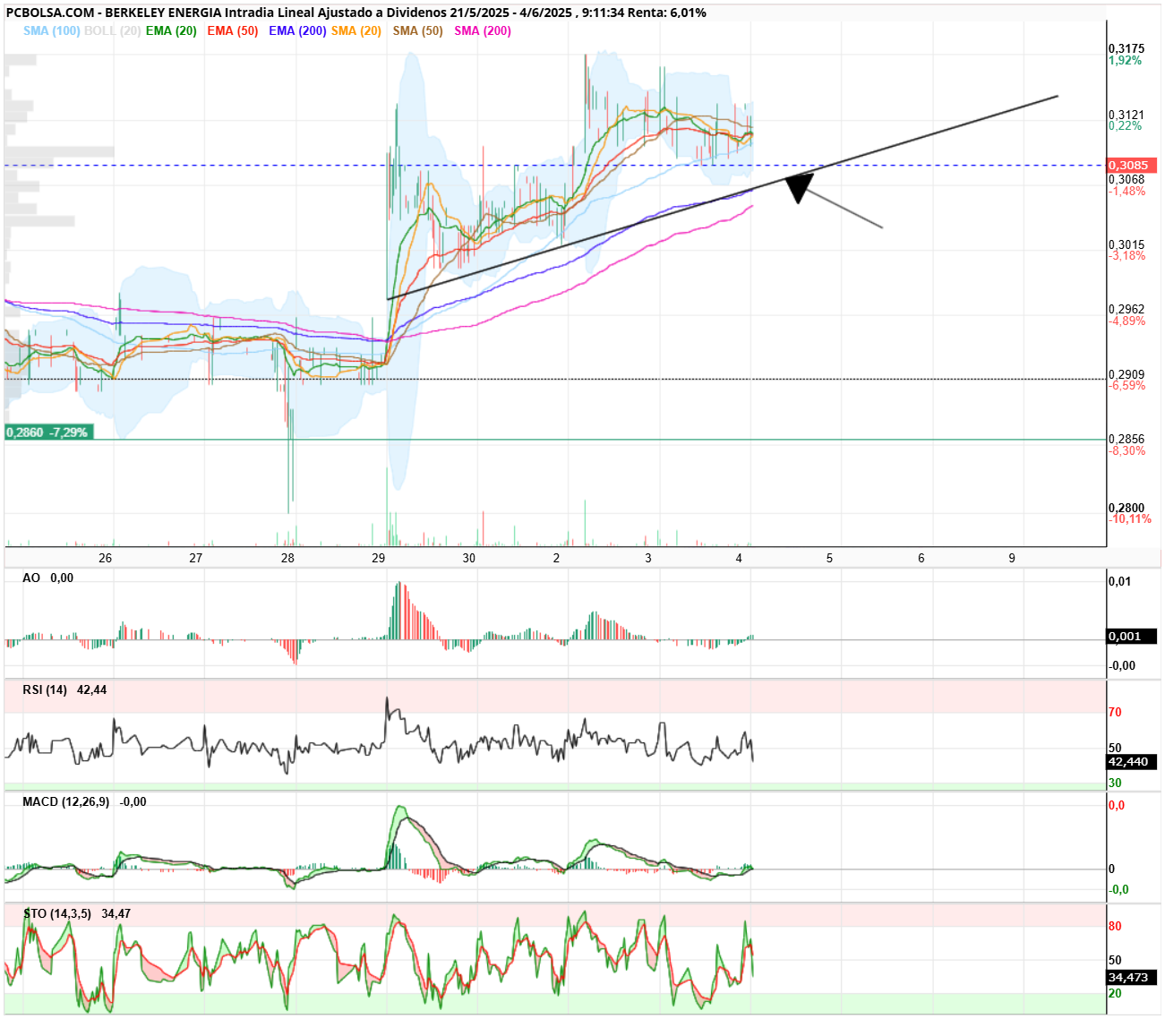The width and height of the screenshot is (1165, 1019).
Task: Click the -3,18% percentage axis label
Action: 1127,256
